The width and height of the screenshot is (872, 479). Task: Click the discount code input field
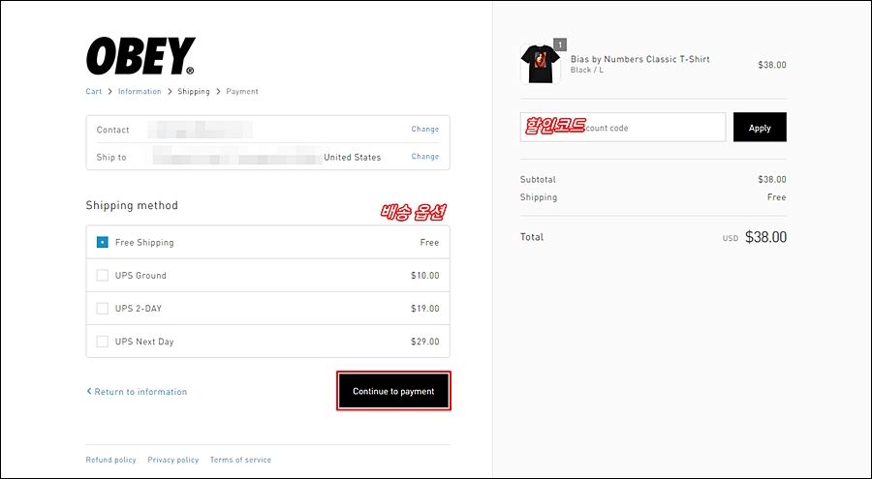coord(623,128)
